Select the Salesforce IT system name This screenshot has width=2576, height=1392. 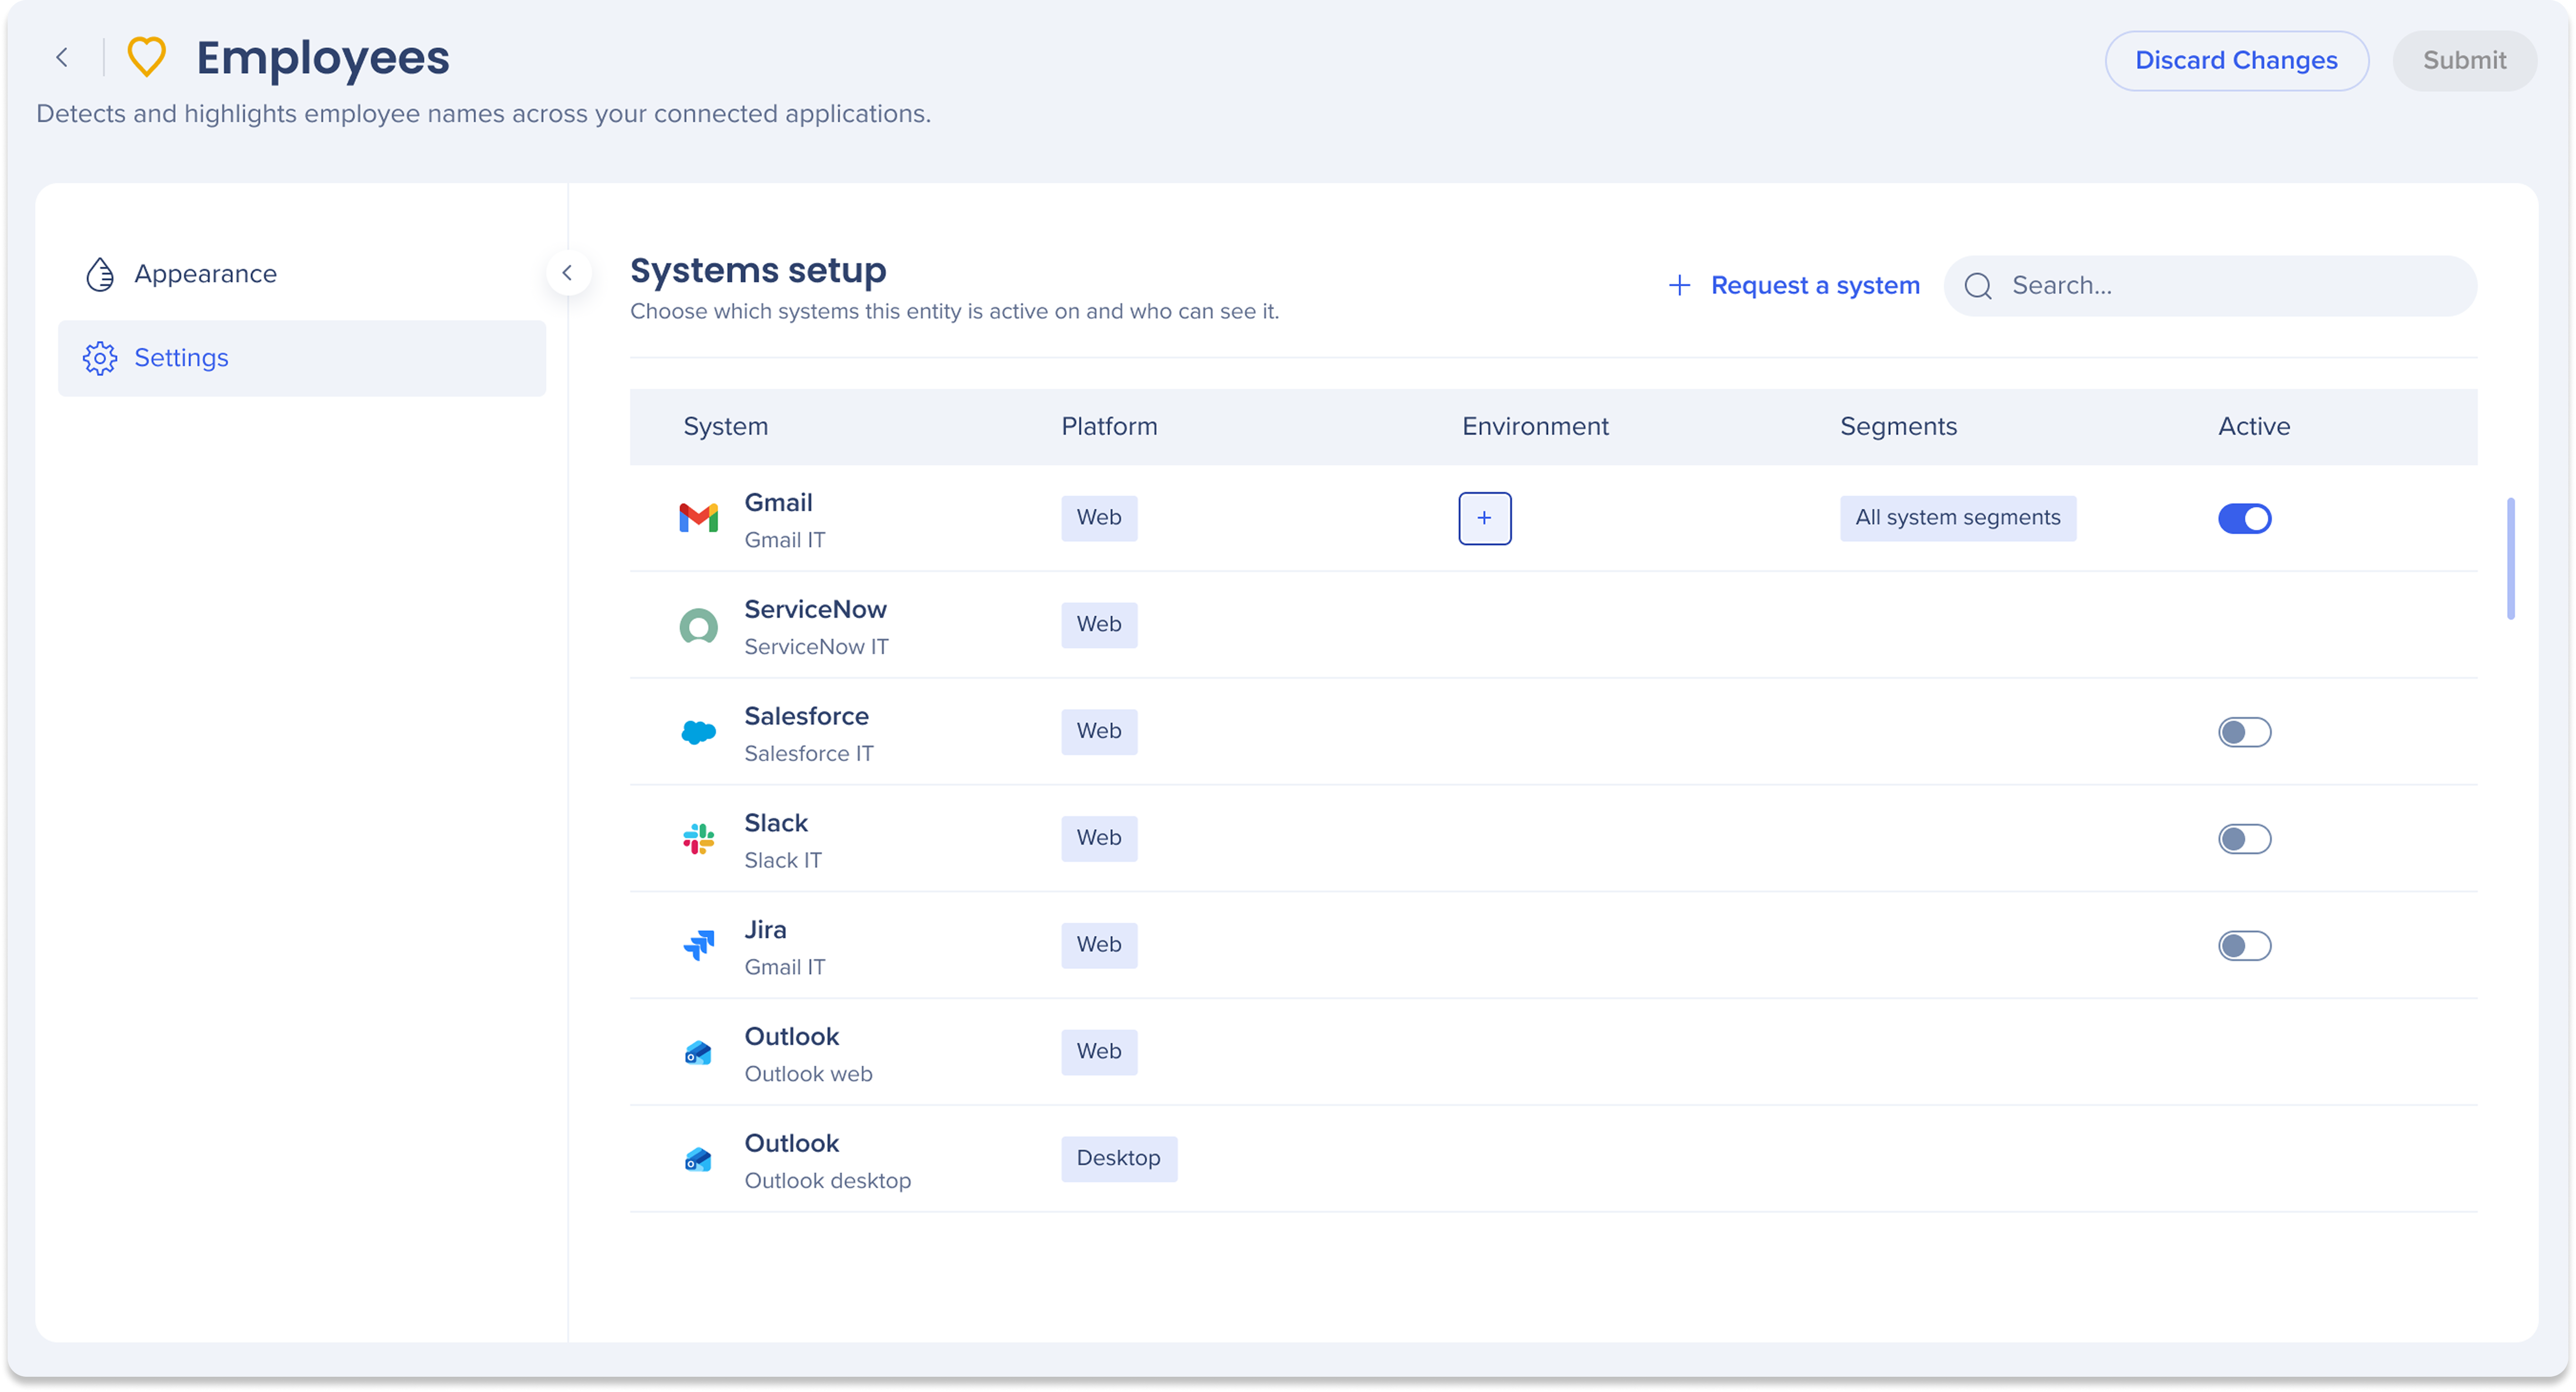pos(808,754)
